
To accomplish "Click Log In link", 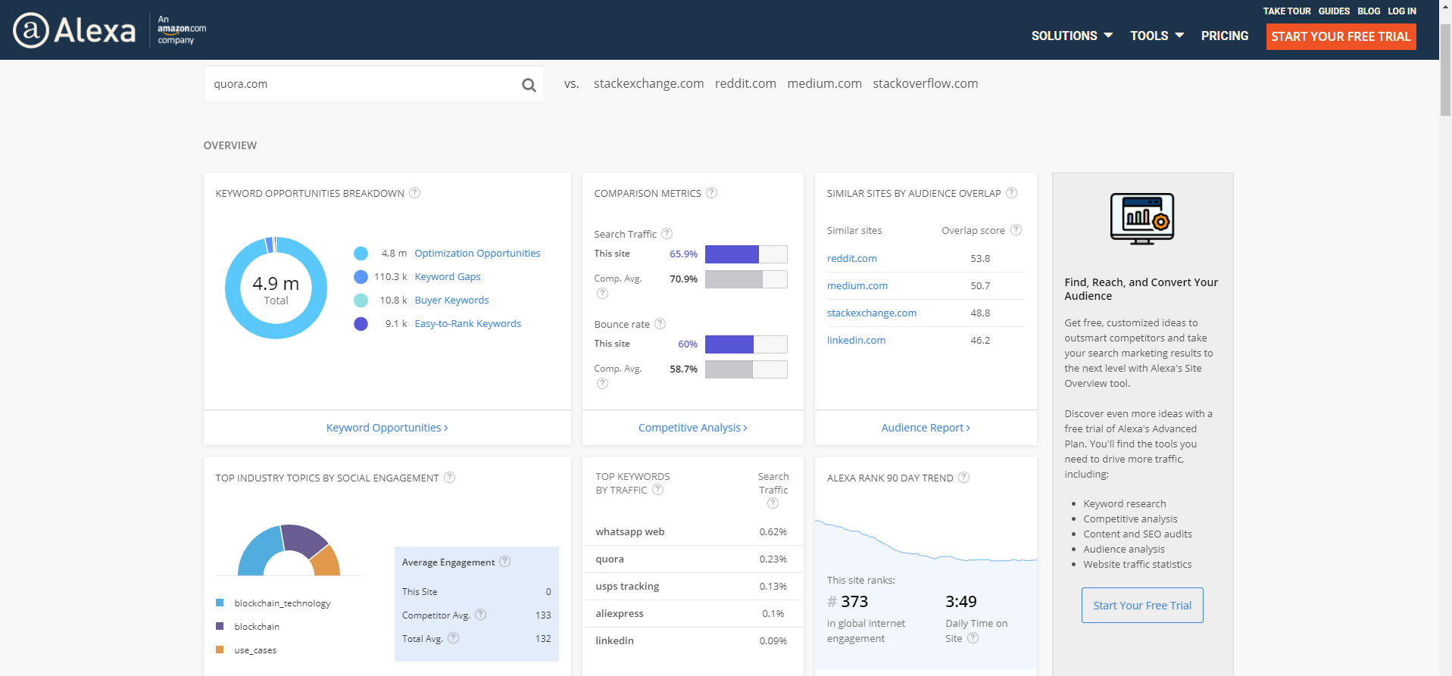I will pos(1402,11).
